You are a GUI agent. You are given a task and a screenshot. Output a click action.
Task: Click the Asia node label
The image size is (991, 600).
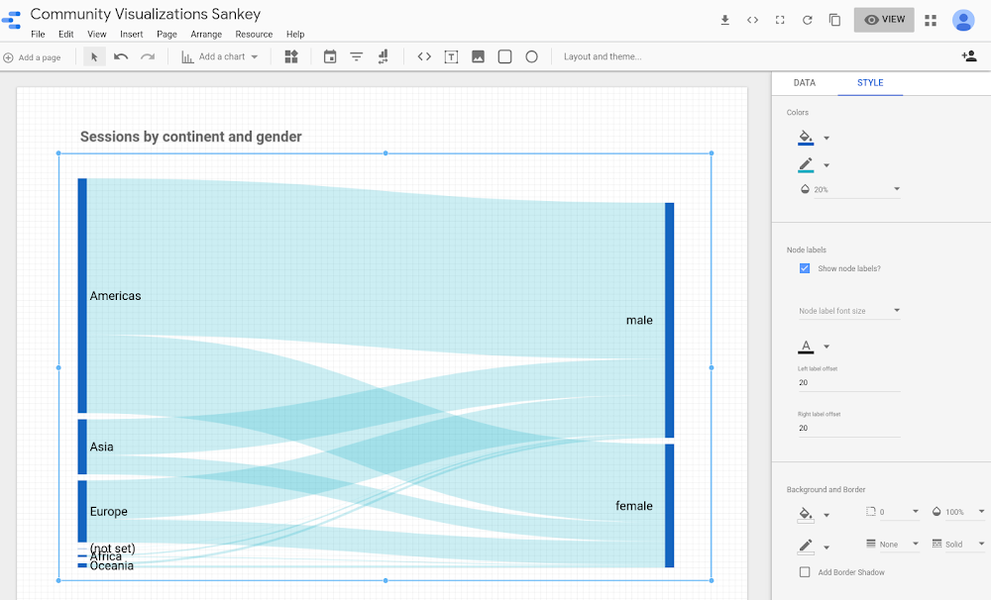(101, 447)
